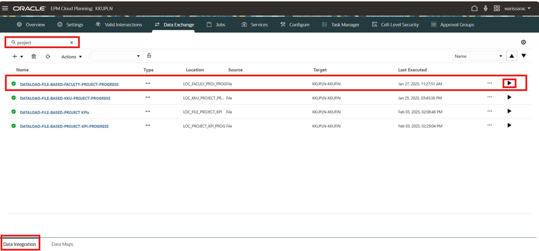
Task: Run the FACULTY-PROJECT-PROGRESS integration
Action: tap(510, 83)
